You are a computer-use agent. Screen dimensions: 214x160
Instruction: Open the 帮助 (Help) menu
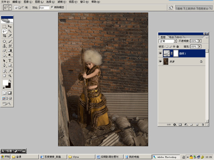pos(95,2)
